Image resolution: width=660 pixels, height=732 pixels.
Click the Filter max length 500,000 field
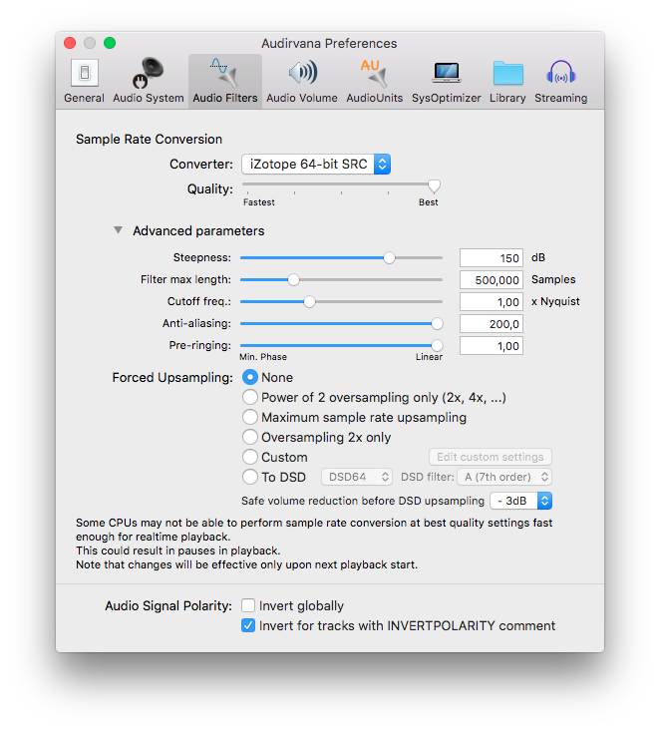[x=492, y=279]
